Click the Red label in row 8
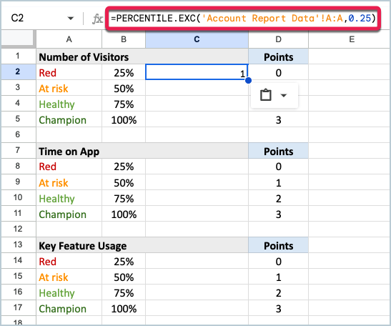 48,167
